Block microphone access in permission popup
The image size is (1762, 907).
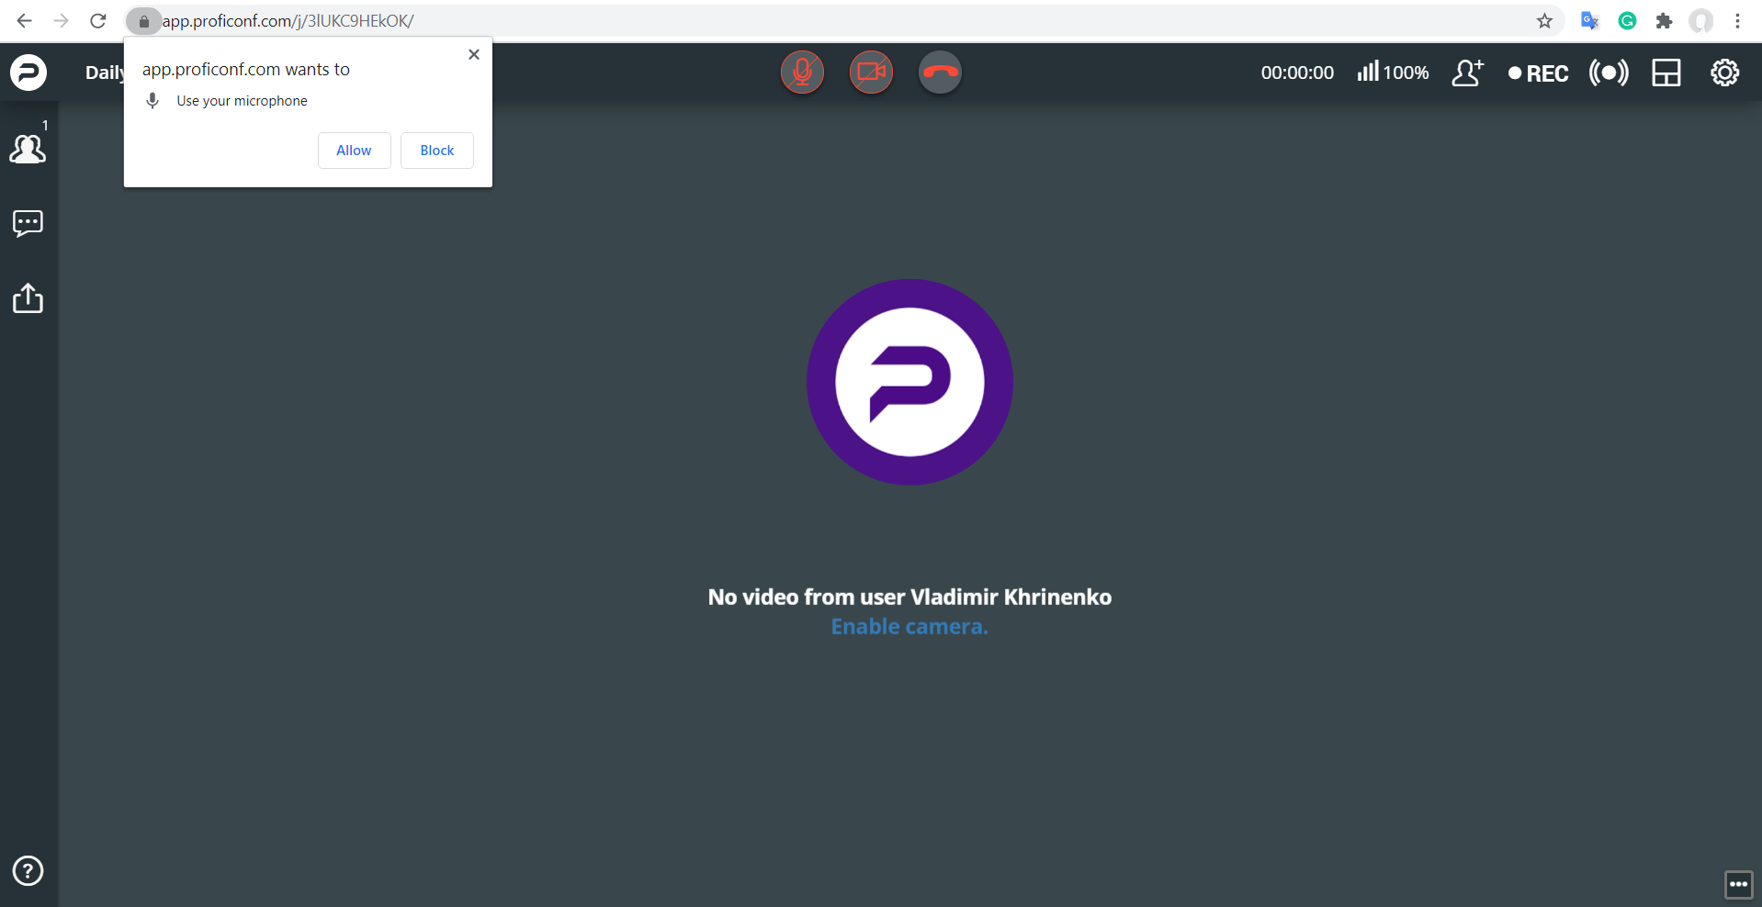point(437,151)
